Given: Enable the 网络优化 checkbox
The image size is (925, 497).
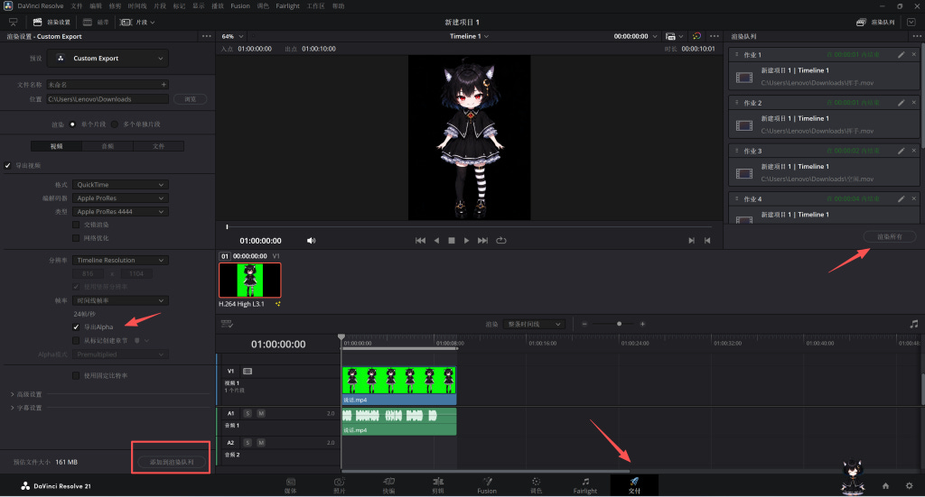Looking at the screenshot, I should [x=76, y=238].
